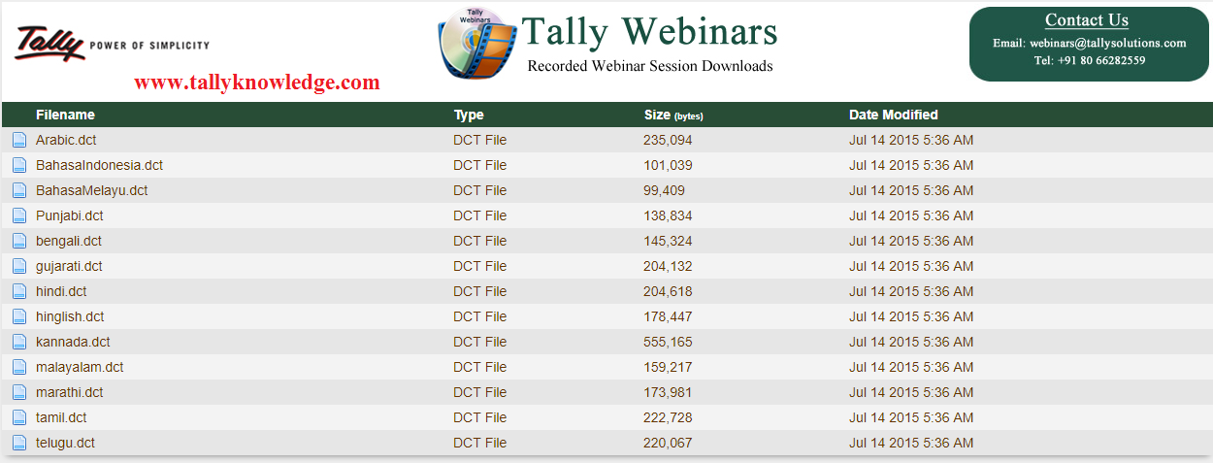Click the size value 178,447

[668, 316]
